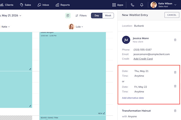The width and height of the screenshot is (181, 120).
Task: Click Add alternative date link
Action: (133, 98)
